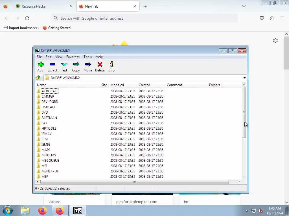The width and height of the screenshot is (289, 216).
Task: Select the ACROBAT folder icon
Action: [x=38, y=91]
